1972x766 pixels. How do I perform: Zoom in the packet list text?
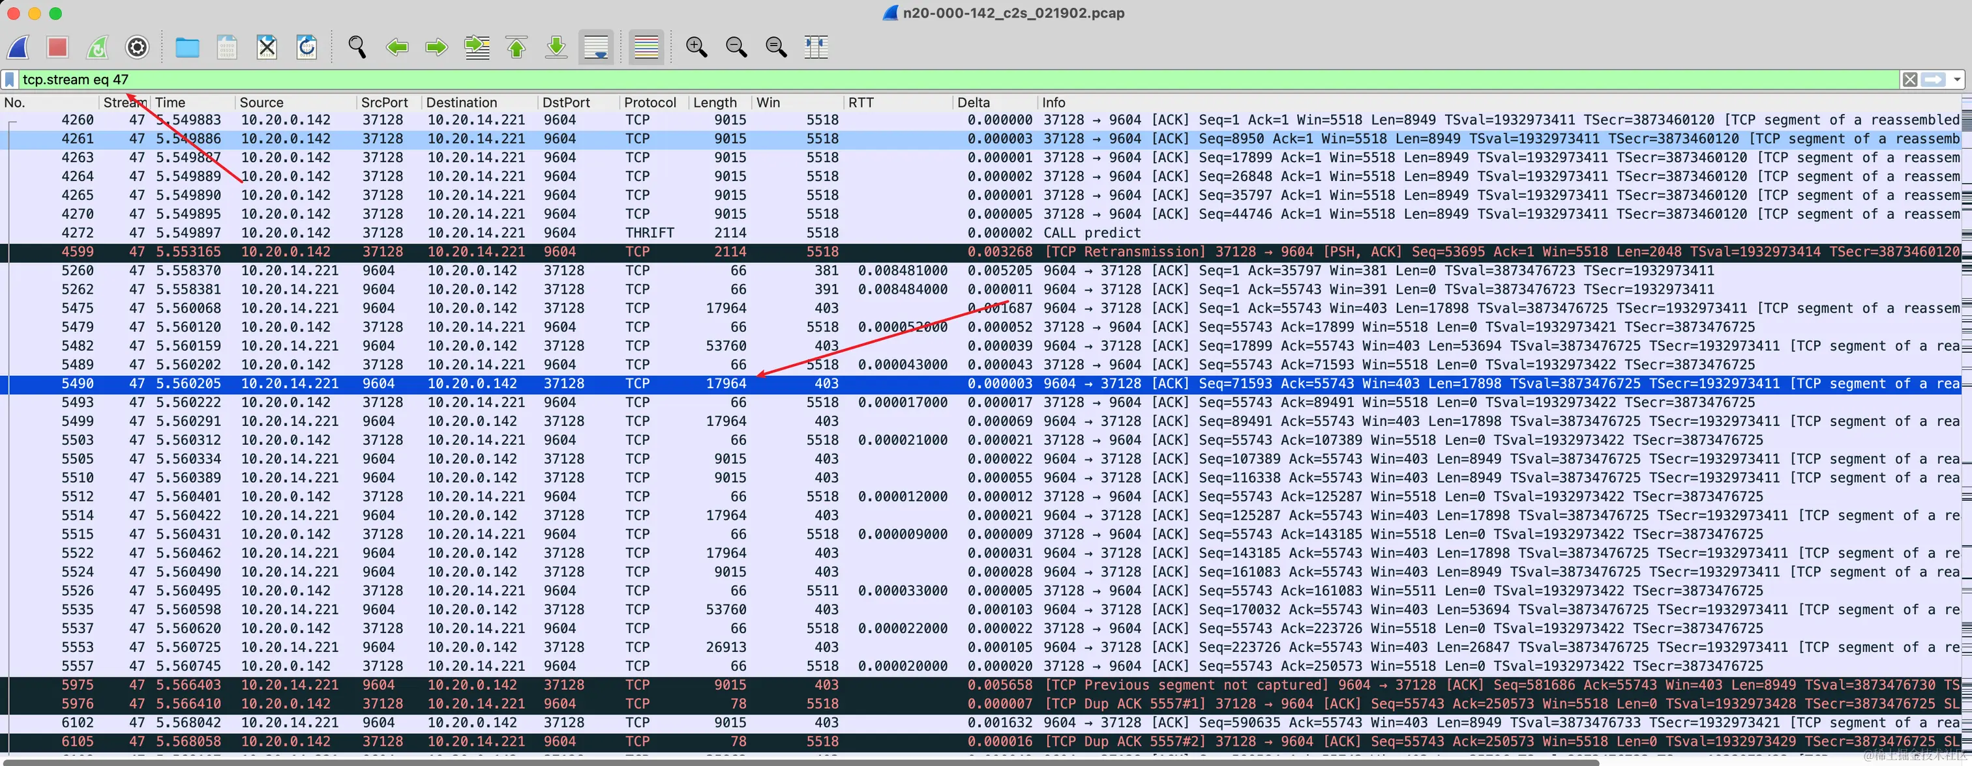point(696,48)
